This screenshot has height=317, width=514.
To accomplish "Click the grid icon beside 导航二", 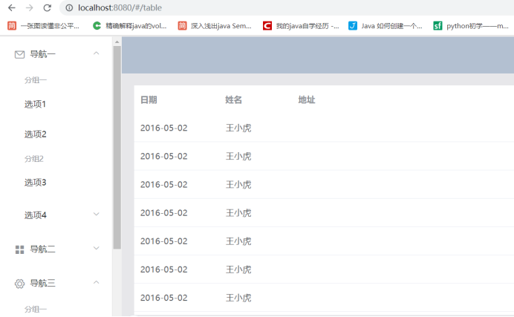I will coord(19,249).
